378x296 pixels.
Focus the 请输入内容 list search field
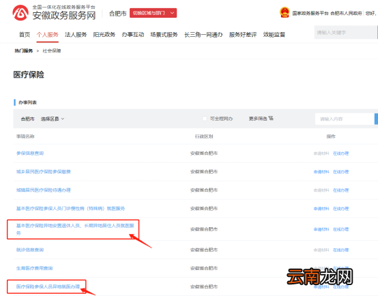point(345,119)
